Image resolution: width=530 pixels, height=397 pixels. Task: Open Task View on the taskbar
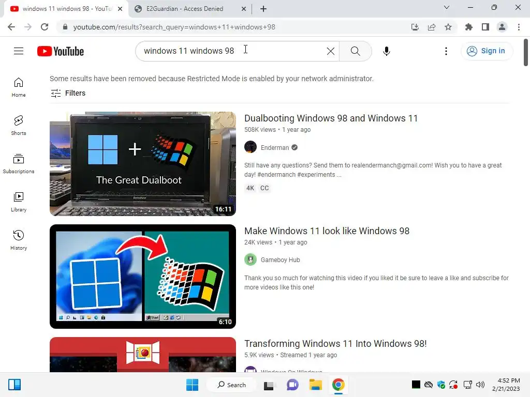tap(269, 385)
